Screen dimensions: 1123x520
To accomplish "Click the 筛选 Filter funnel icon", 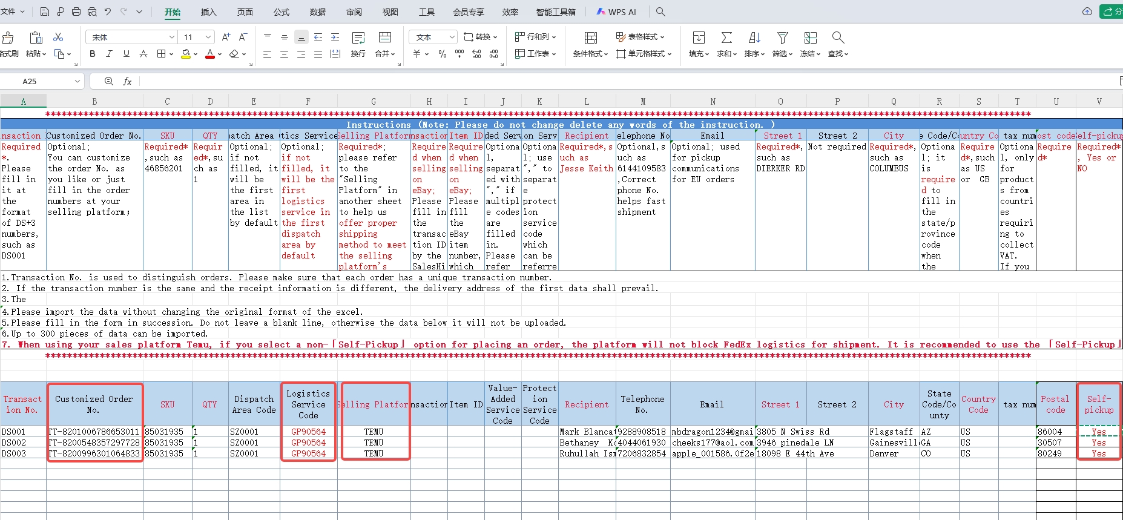I will click(x=783, y=38).
